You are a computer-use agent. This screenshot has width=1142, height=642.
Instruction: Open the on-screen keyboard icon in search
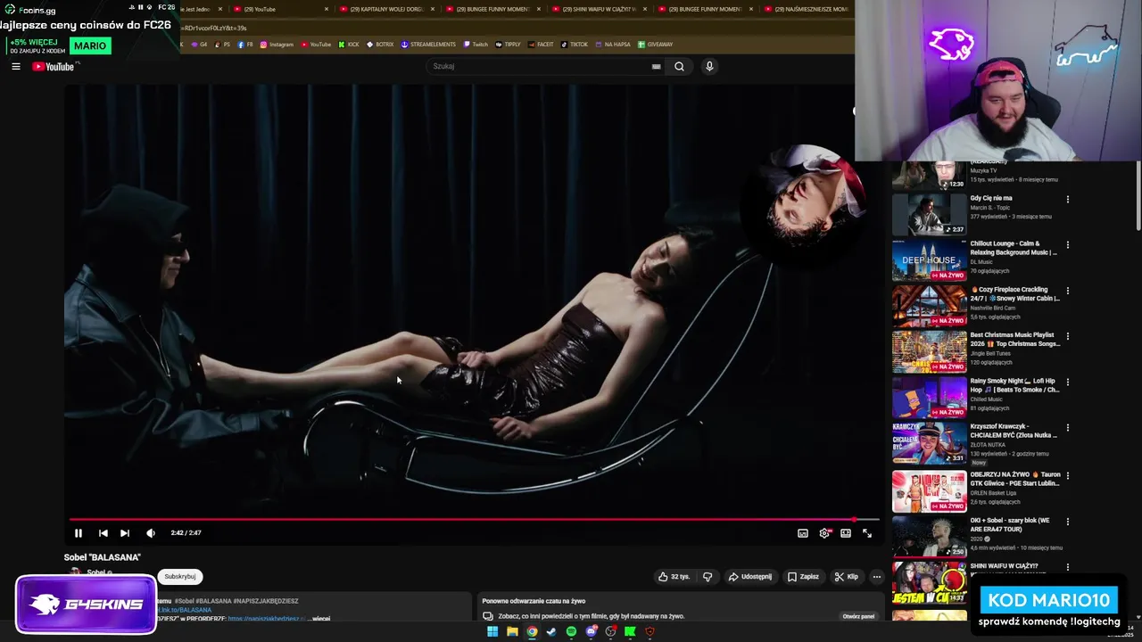656,66
